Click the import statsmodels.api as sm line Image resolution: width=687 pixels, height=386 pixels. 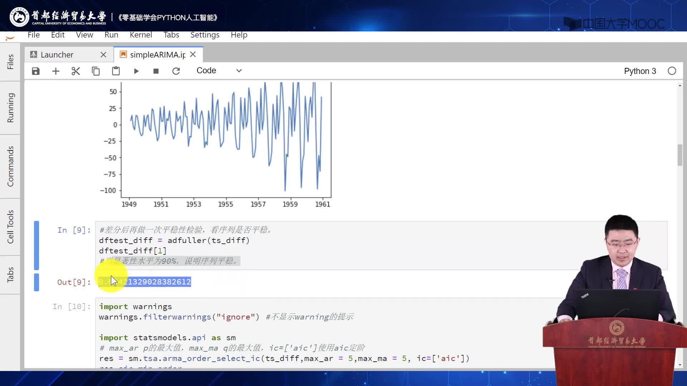167,338
